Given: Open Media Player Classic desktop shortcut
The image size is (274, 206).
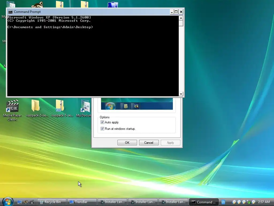Looking at the screenshot, I should coord(12,110).
